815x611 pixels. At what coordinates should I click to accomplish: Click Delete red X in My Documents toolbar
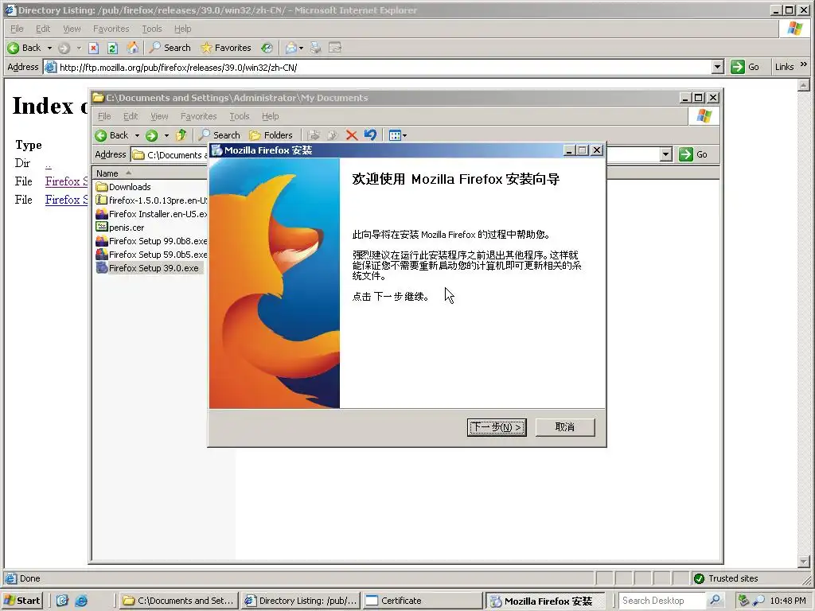tap(351, 135)
